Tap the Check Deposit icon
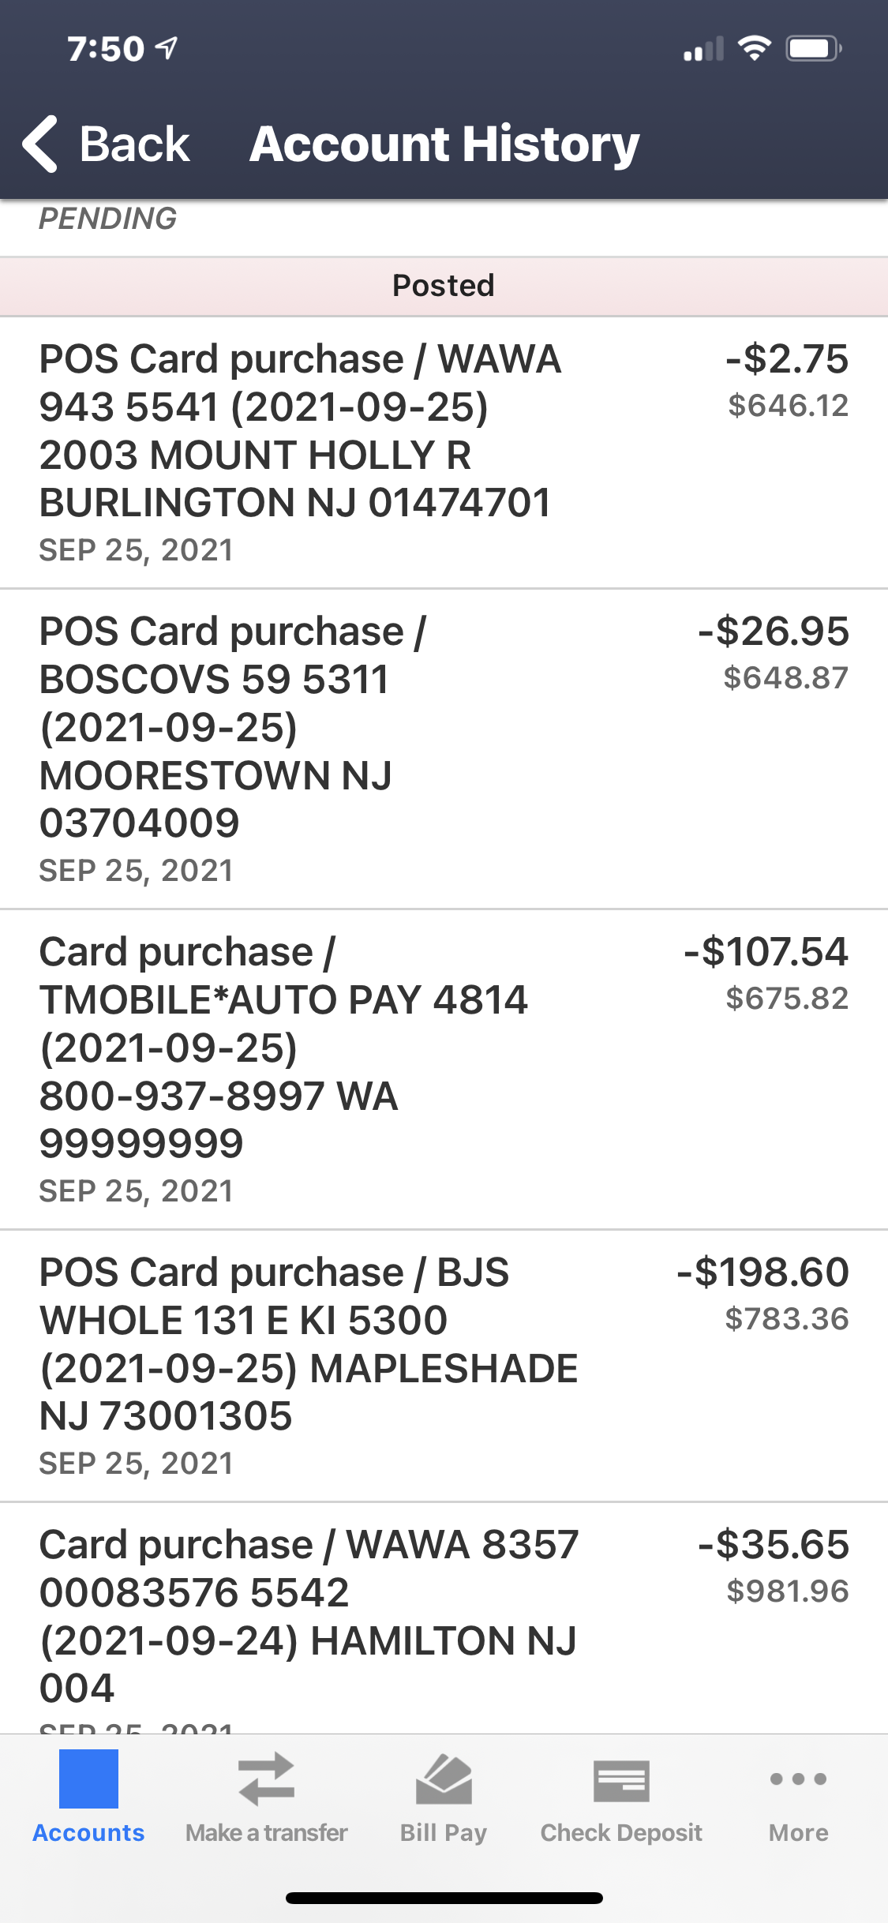This screenshot has width=888, height=1923. point(621,1780)
